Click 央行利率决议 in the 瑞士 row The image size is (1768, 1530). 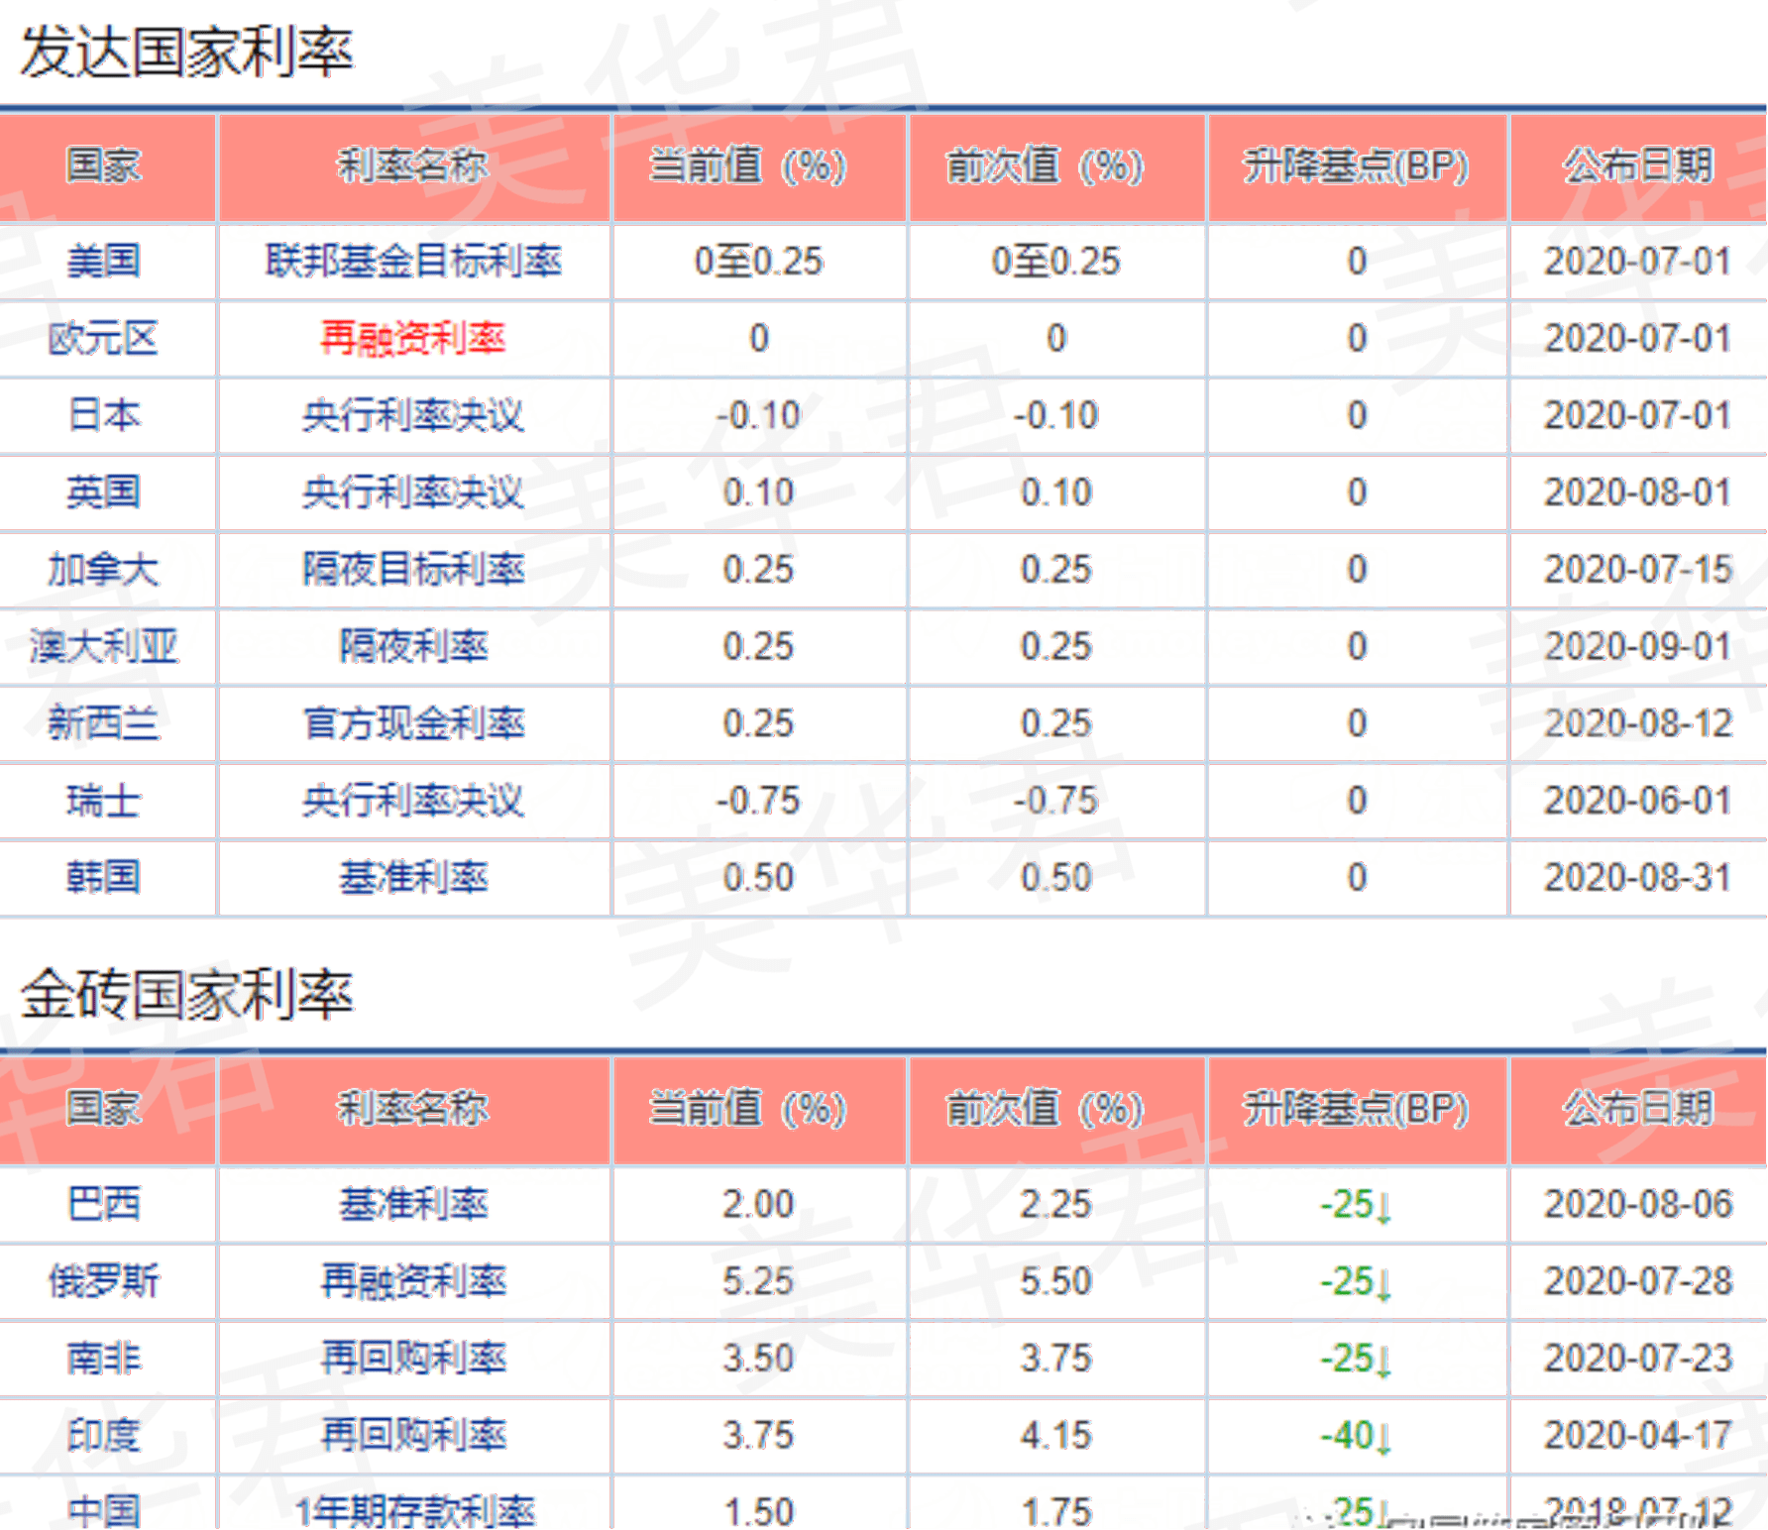(x=413, y=801)
